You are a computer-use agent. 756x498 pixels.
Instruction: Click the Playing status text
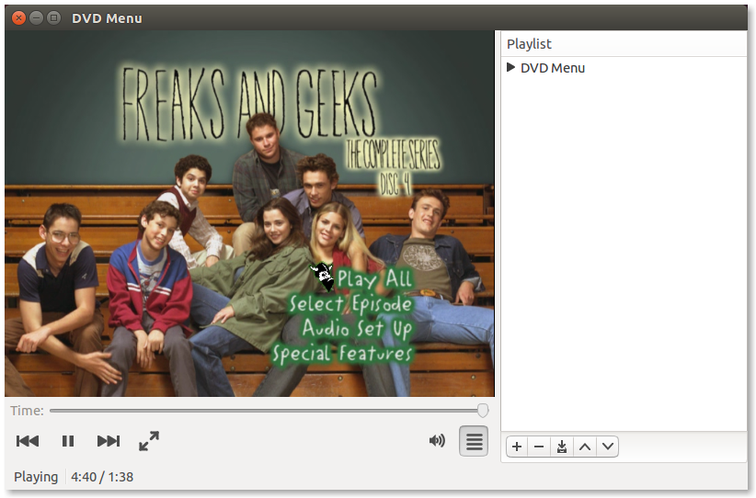coord(36,477)
